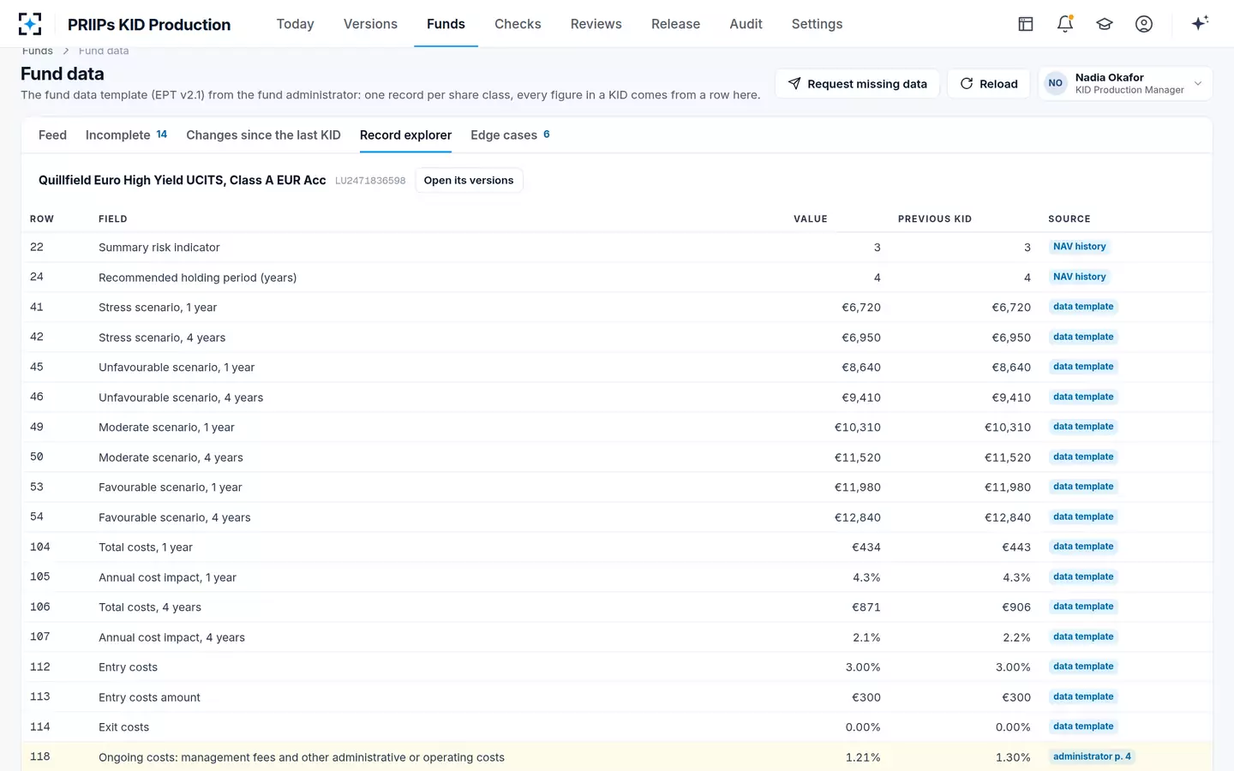Click data template source for Stress scenario, 1 year
Image resolution: width=1234 pixels, height=771 pixels.
click(1083, 307)
